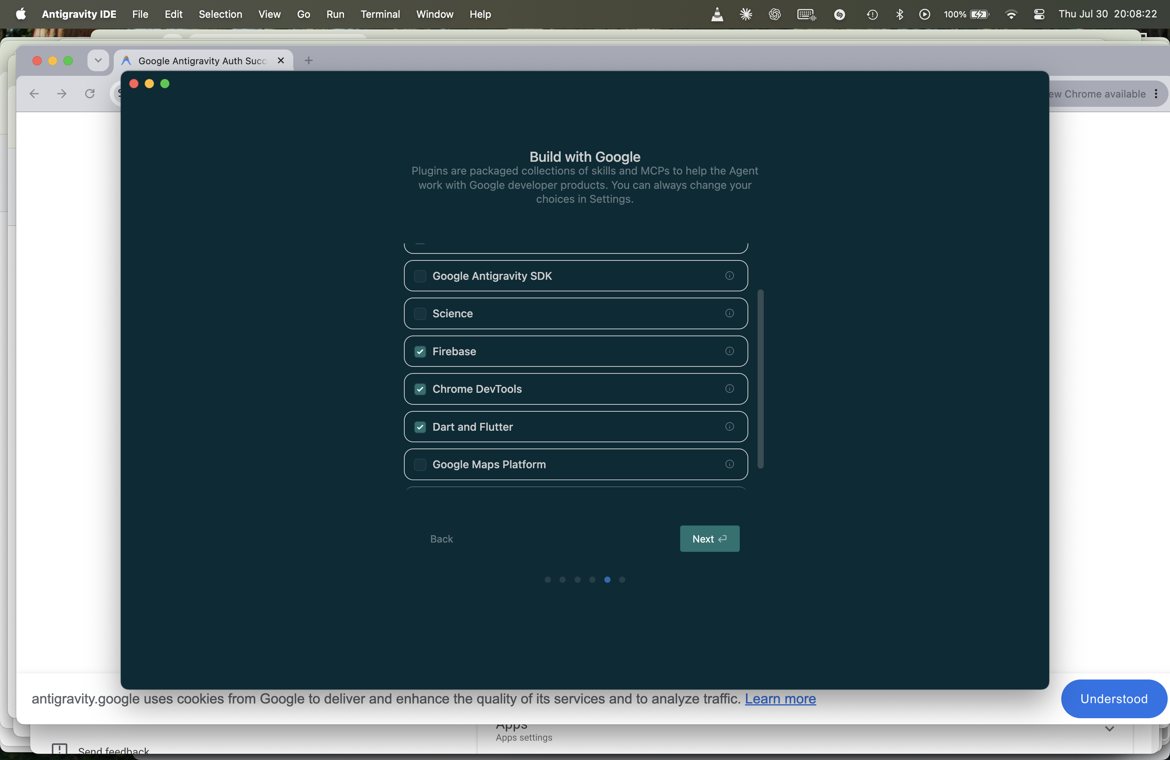
Task: Click the now playing menu bar icon
Action: (924, 14)
